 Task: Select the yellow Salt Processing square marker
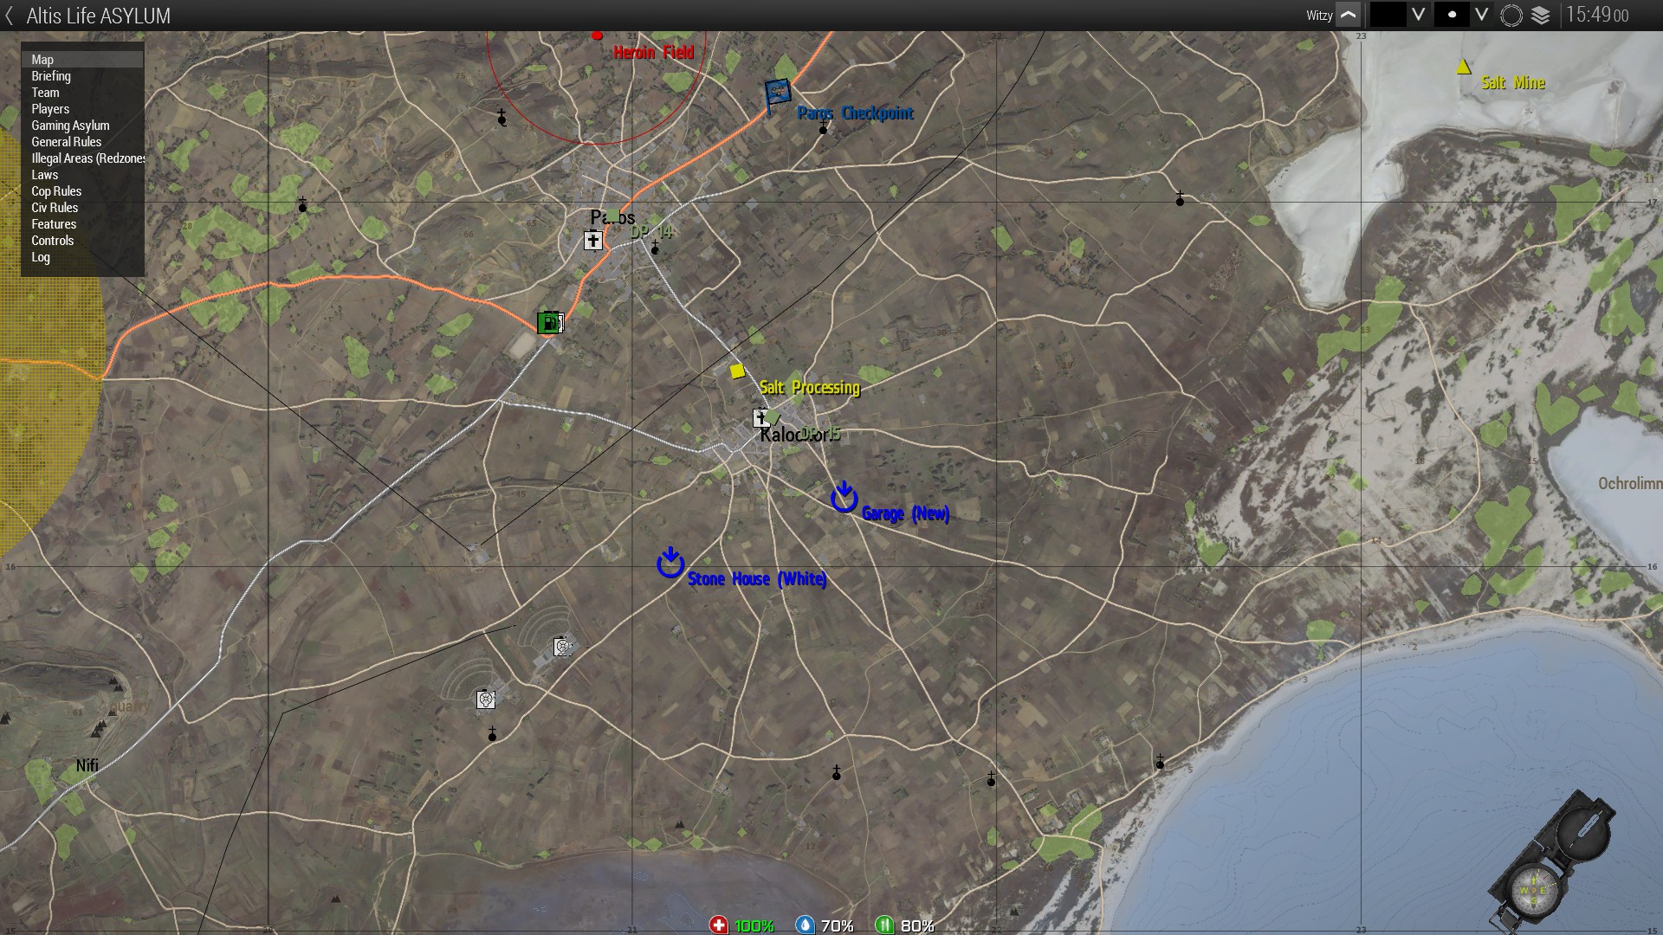click(x=737, y=371)
